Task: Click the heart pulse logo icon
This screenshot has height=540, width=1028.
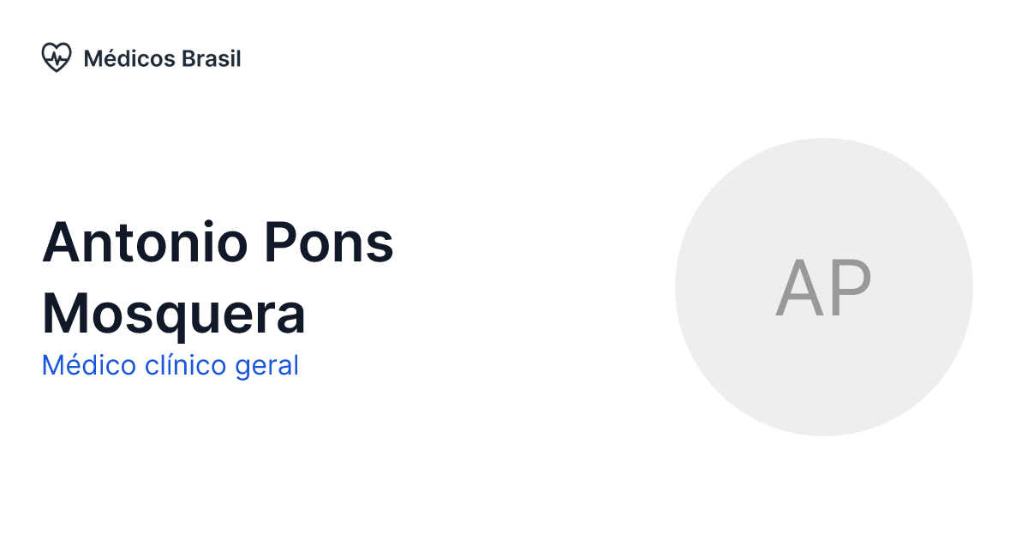Action: pos(57,58)
